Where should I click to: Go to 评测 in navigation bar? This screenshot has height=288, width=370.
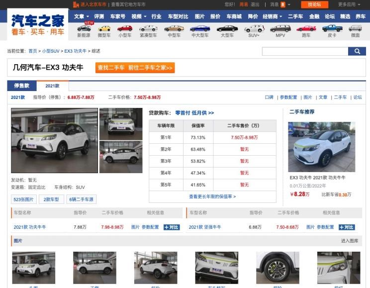99,16
